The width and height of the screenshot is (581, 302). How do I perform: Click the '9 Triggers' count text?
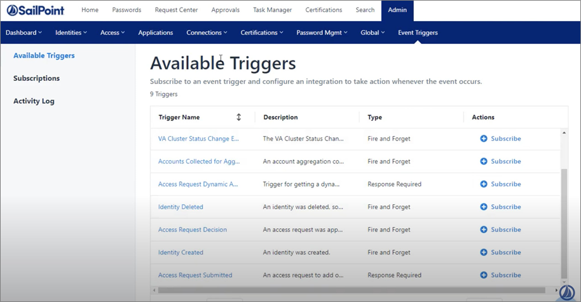tap(163, 94)
